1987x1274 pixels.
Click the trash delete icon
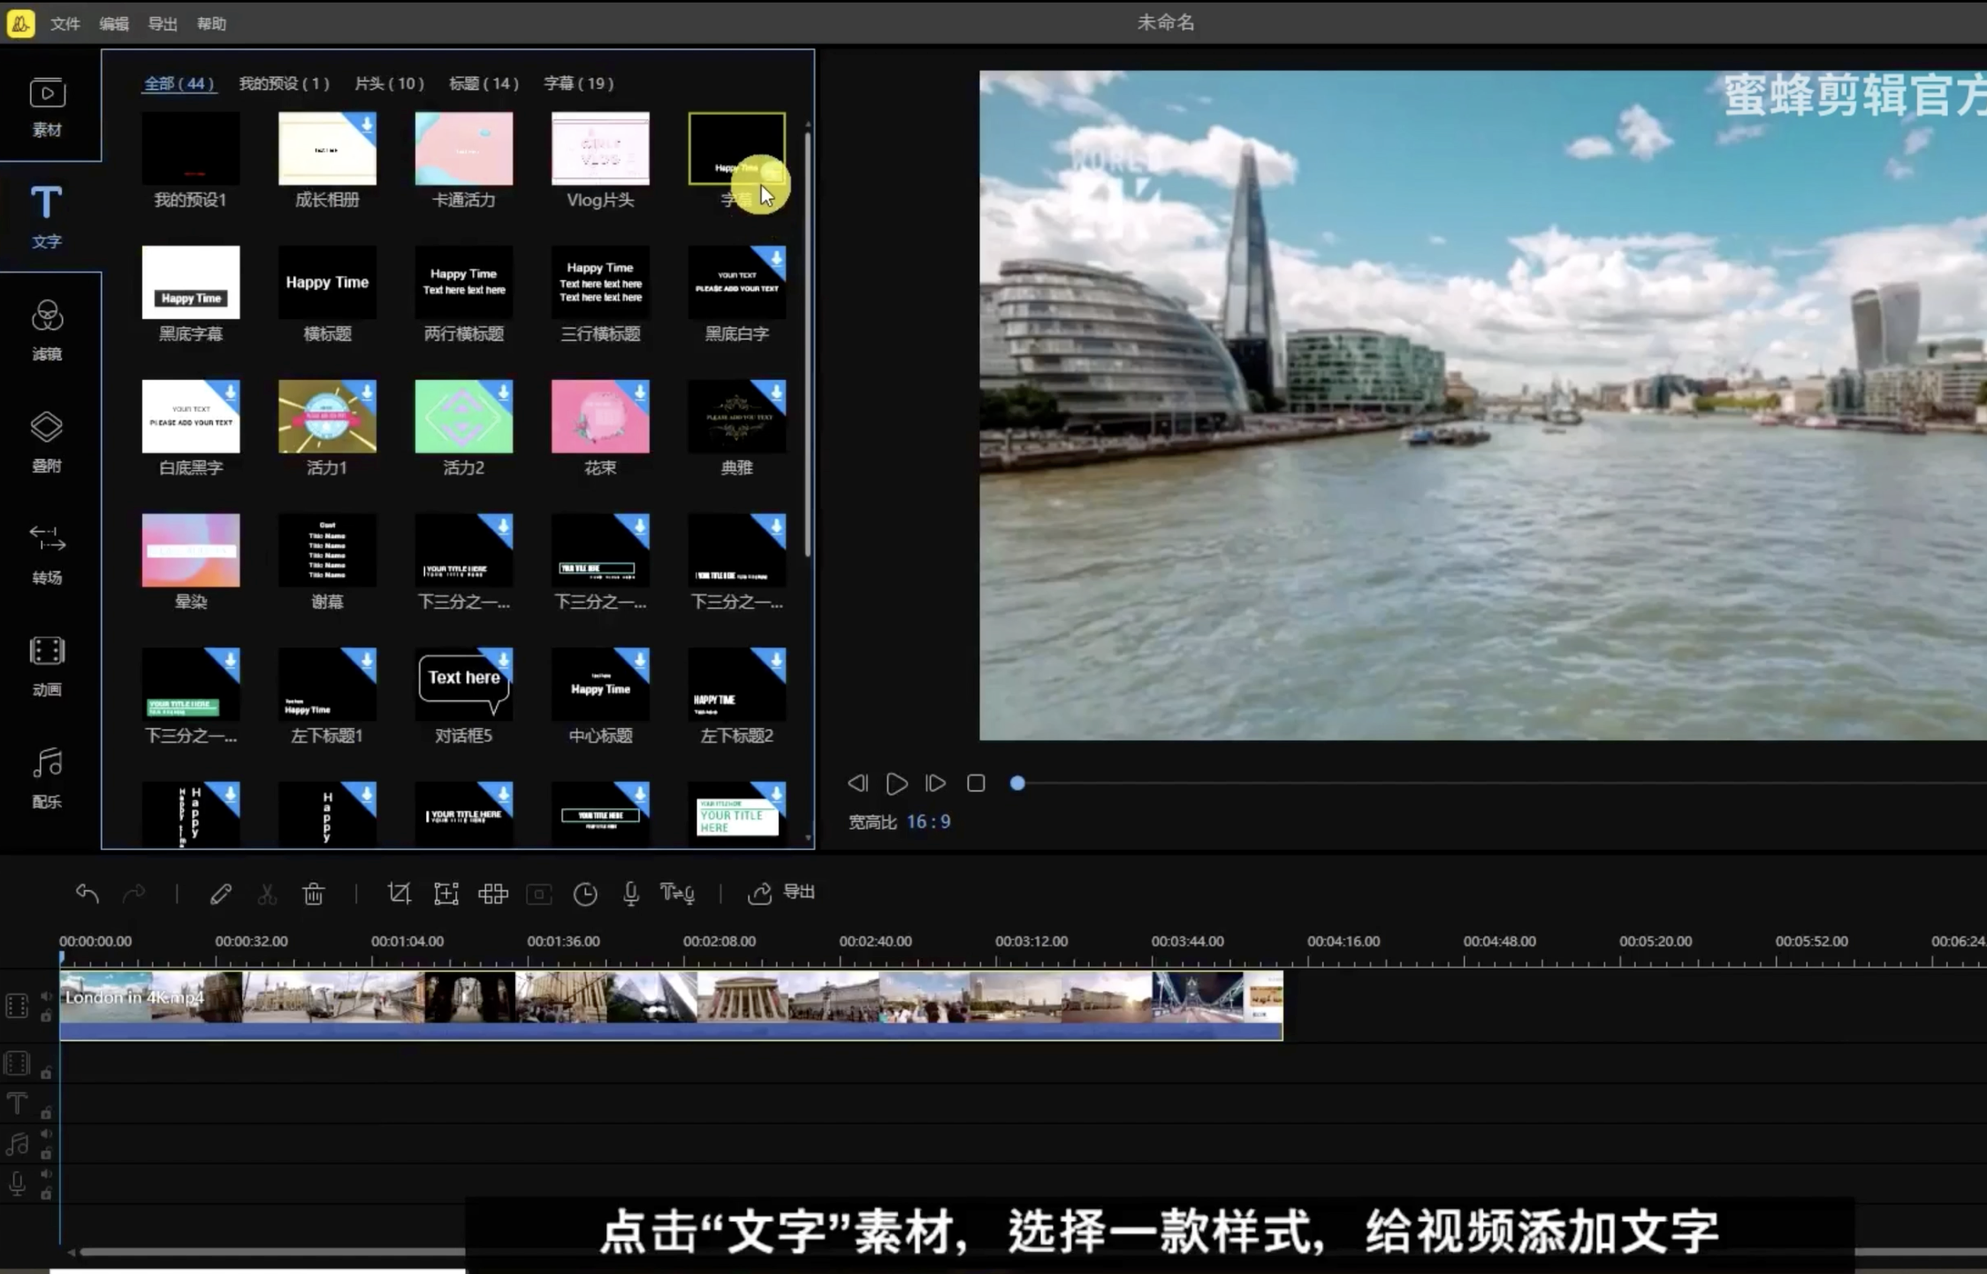(x=314, y=893)
